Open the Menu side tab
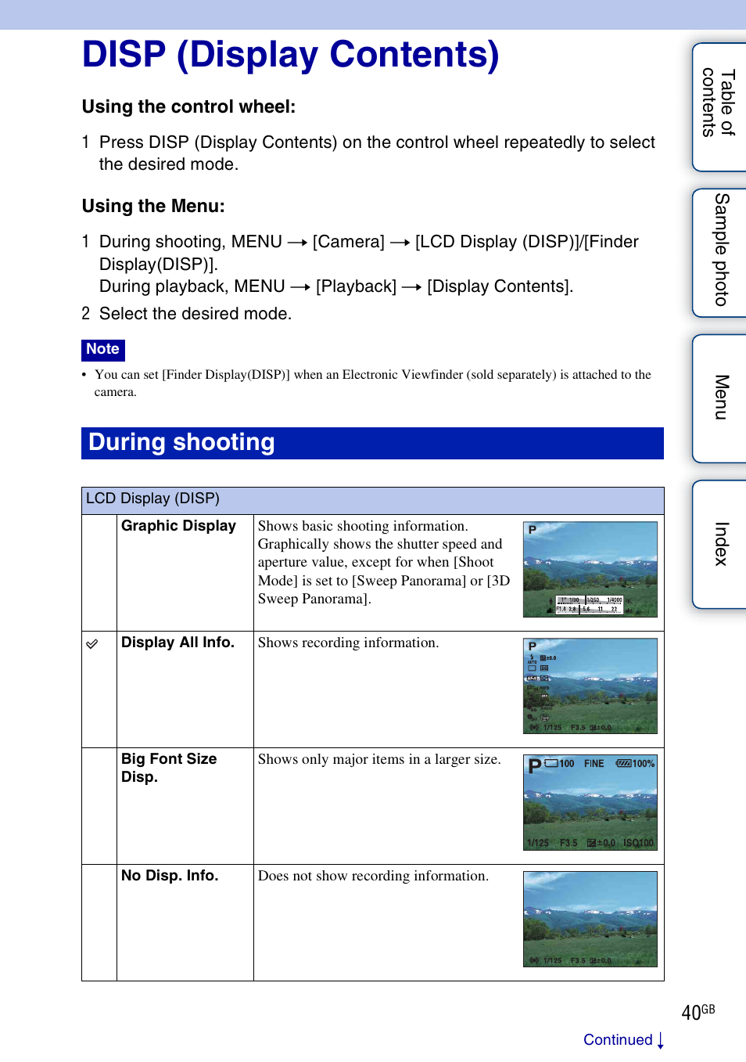This screenshot has width=746, height=1062. point(719,398)
